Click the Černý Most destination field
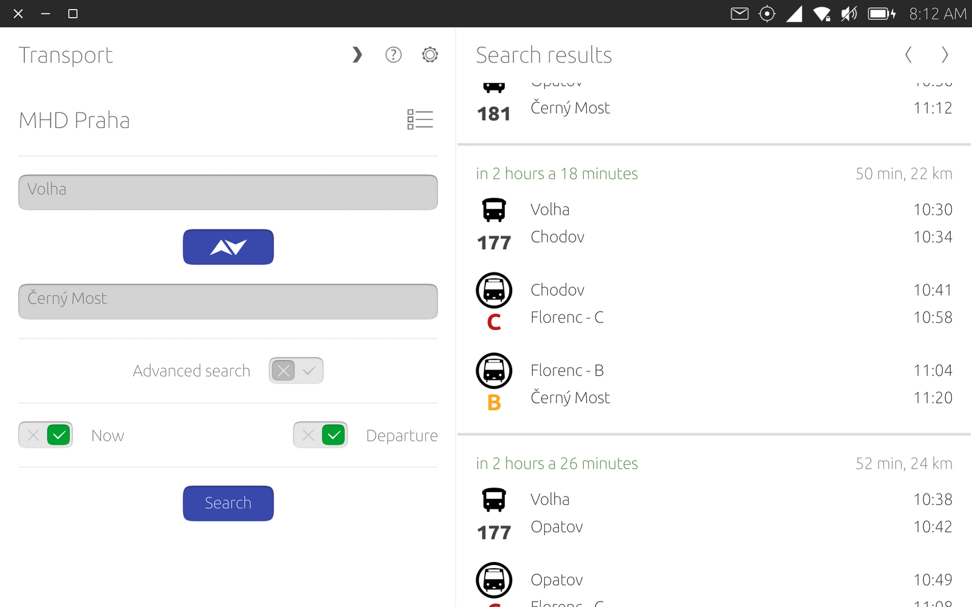Image resolution: width=972 pixels, height=607 pixels. tap(228, 302)
